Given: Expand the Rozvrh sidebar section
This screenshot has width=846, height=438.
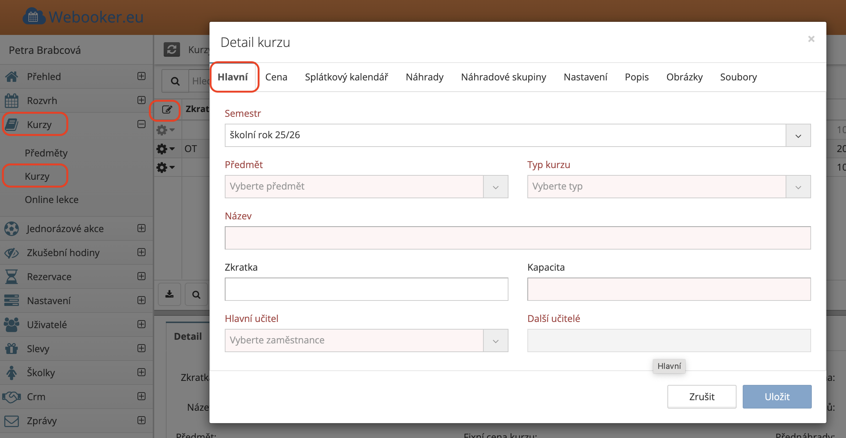Looking at the screenshot, I should (141, 100).
